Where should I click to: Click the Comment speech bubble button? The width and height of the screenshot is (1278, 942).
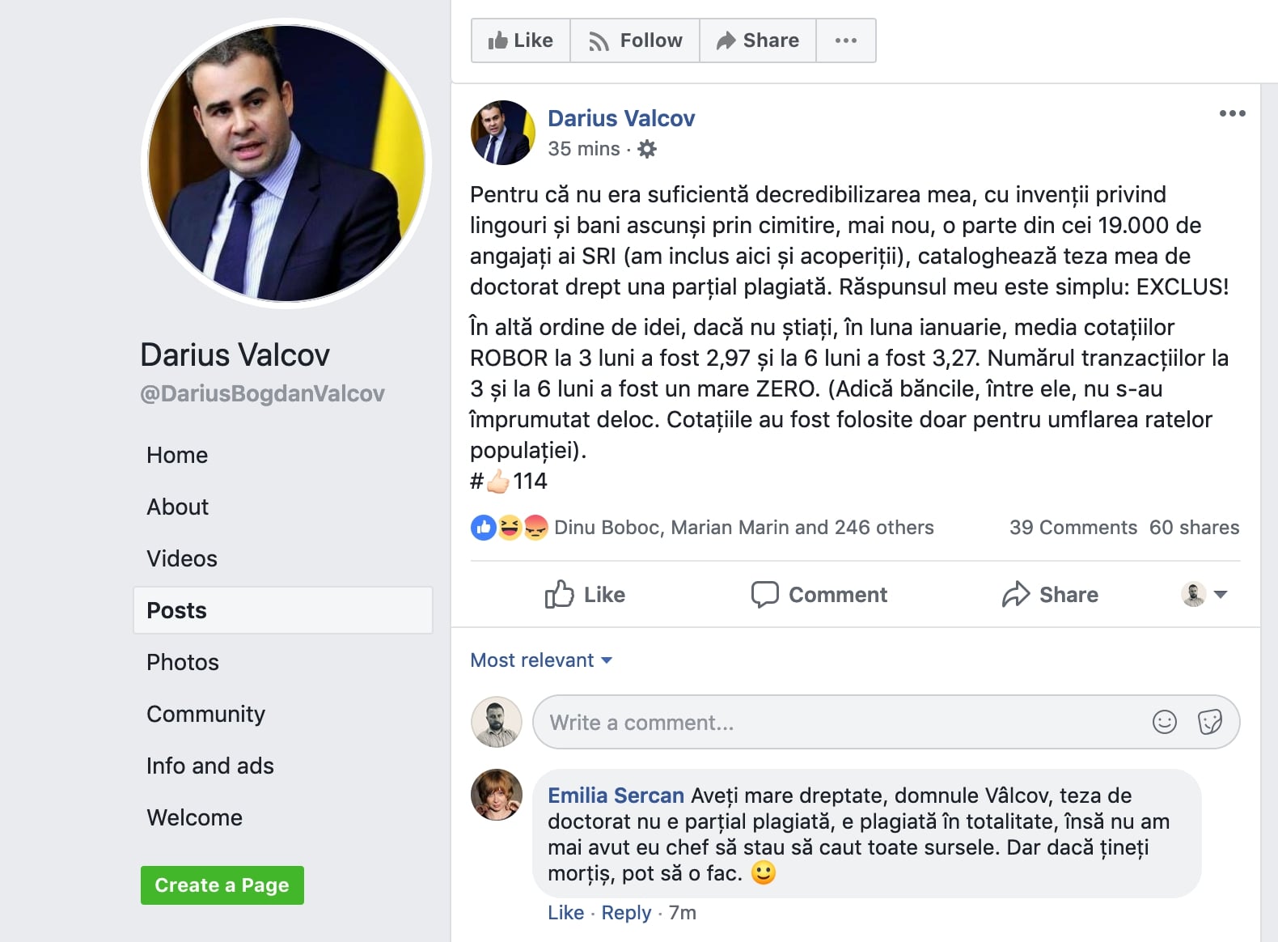pos(819,595)
